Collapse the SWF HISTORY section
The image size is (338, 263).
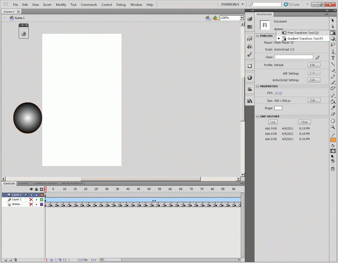[x=258, y=117]
